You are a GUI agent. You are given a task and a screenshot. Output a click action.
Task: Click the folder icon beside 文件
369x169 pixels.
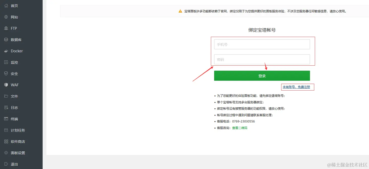click(x=6, y=96)
